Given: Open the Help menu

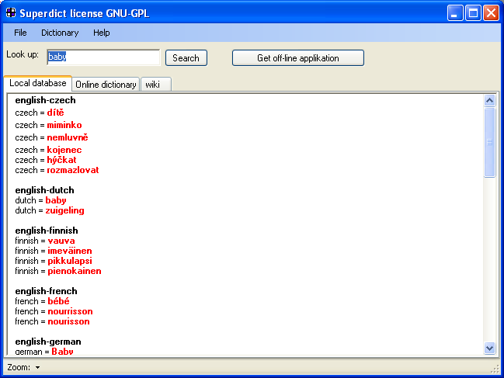Looking at the screenshot, I should click(101, 33).
